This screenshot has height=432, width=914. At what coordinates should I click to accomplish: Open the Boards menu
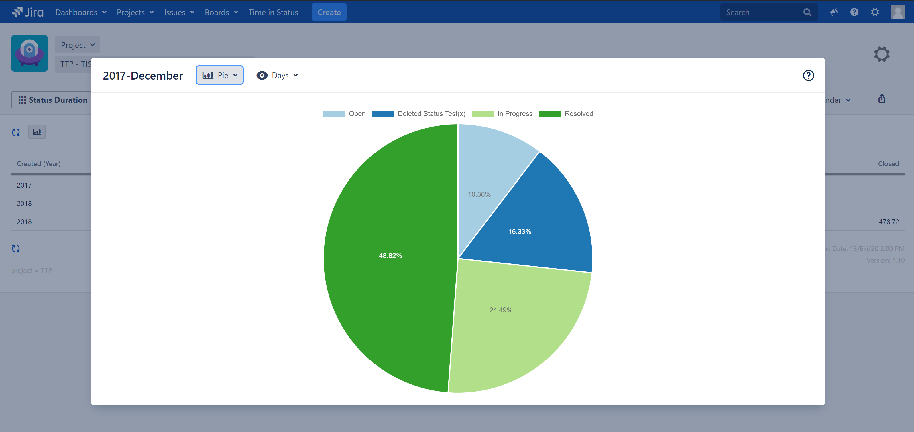221,12
